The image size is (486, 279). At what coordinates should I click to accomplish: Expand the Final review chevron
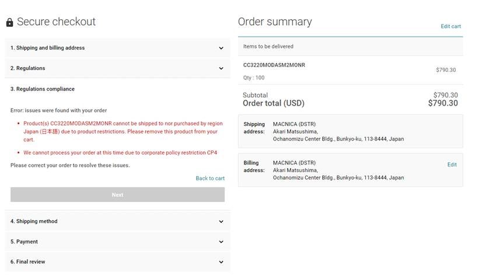click(221, 262)
